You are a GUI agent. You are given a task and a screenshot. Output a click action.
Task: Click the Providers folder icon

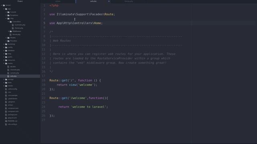click(x=8, y=41)
